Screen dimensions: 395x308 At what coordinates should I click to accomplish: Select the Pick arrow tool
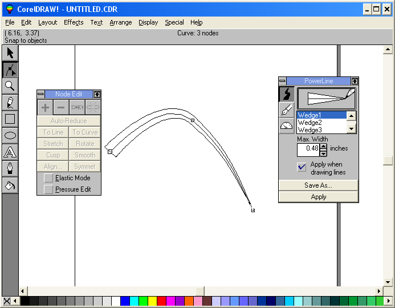(x=10, y=53)
